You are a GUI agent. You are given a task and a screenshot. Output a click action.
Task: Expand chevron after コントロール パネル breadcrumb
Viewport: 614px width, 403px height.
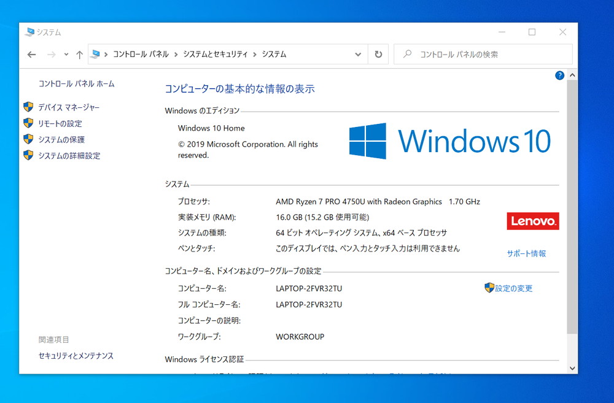[x=176, y=55]
